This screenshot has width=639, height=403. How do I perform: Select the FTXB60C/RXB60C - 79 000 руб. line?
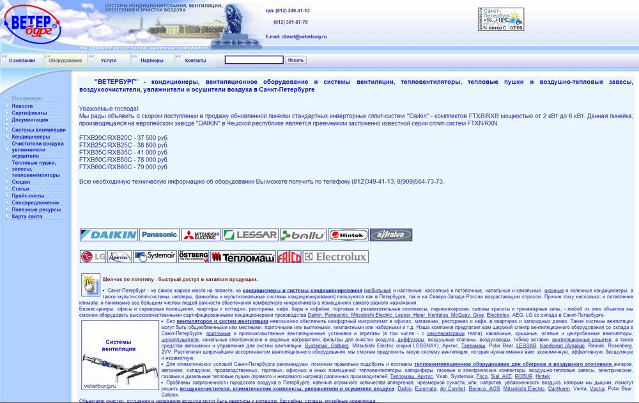[x=124, y=167]
